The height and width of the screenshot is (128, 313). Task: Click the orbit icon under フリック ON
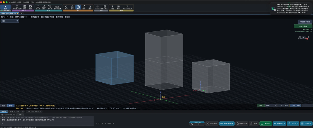[x=192, y=124]
